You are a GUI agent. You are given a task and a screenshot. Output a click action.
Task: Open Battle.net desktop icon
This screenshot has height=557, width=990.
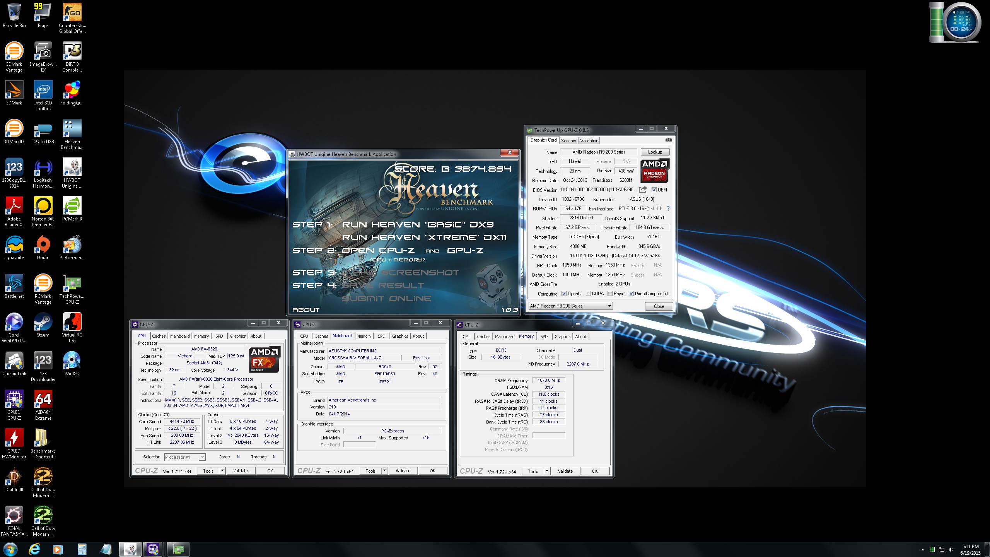click(14, 286)
